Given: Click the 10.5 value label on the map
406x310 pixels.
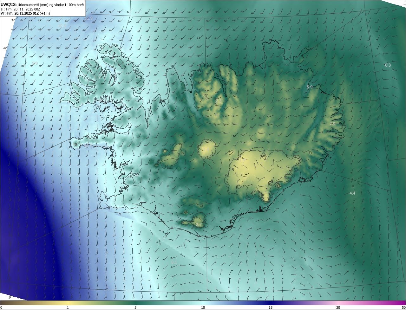Looking at the screenshot, I should point(62,26).
